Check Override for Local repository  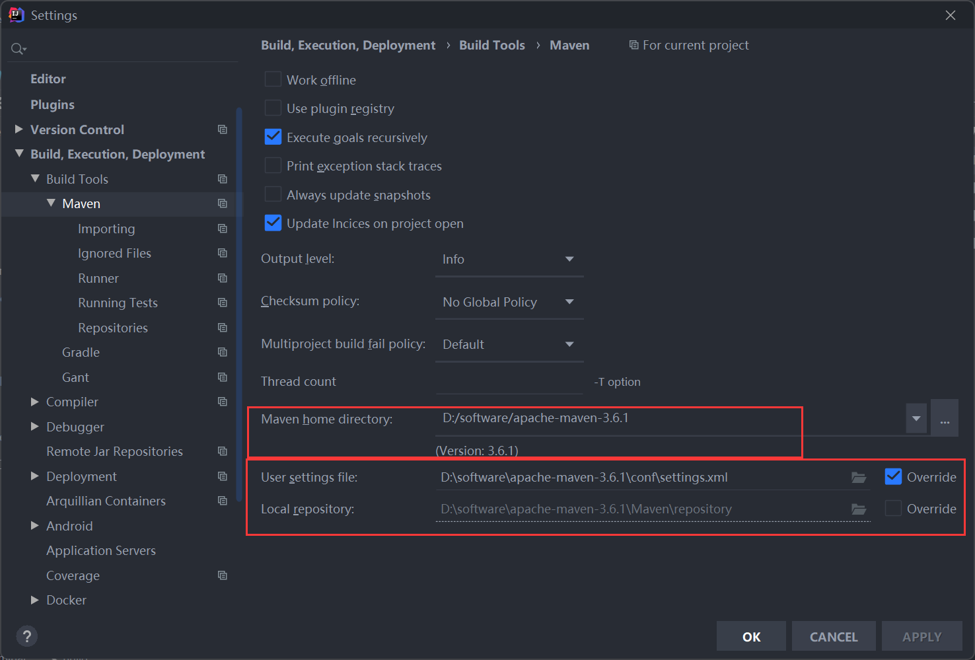[893, 508]
